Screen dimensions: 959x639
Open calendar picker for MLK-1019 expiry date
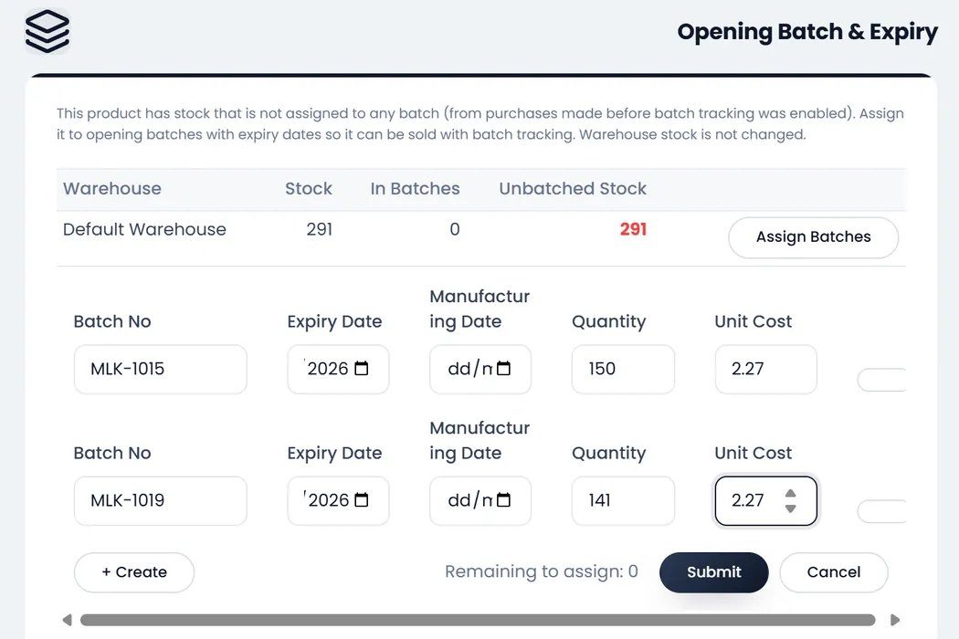click(x=362, y=500)
